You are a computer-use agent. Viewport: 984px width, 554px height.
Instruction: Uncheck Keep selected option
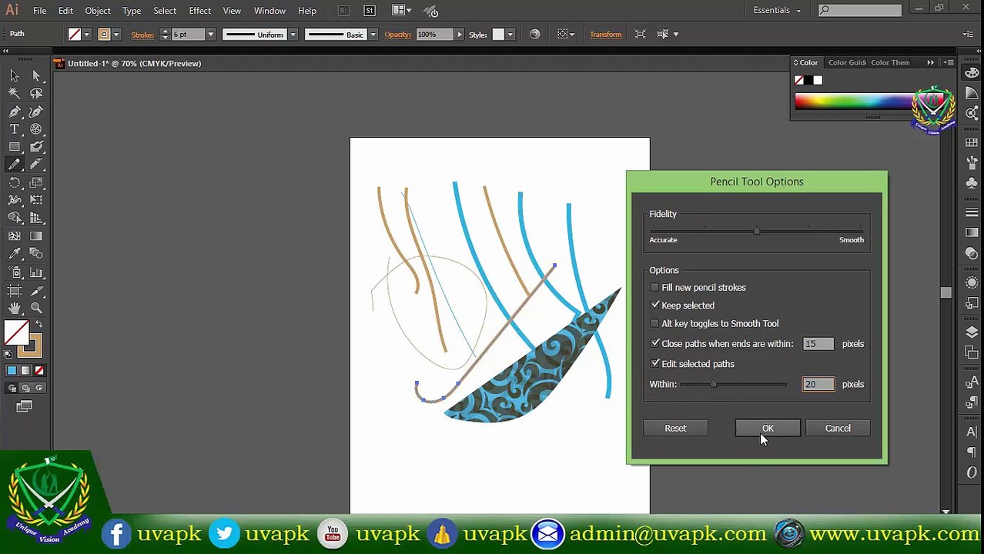[x=655, y=305]
